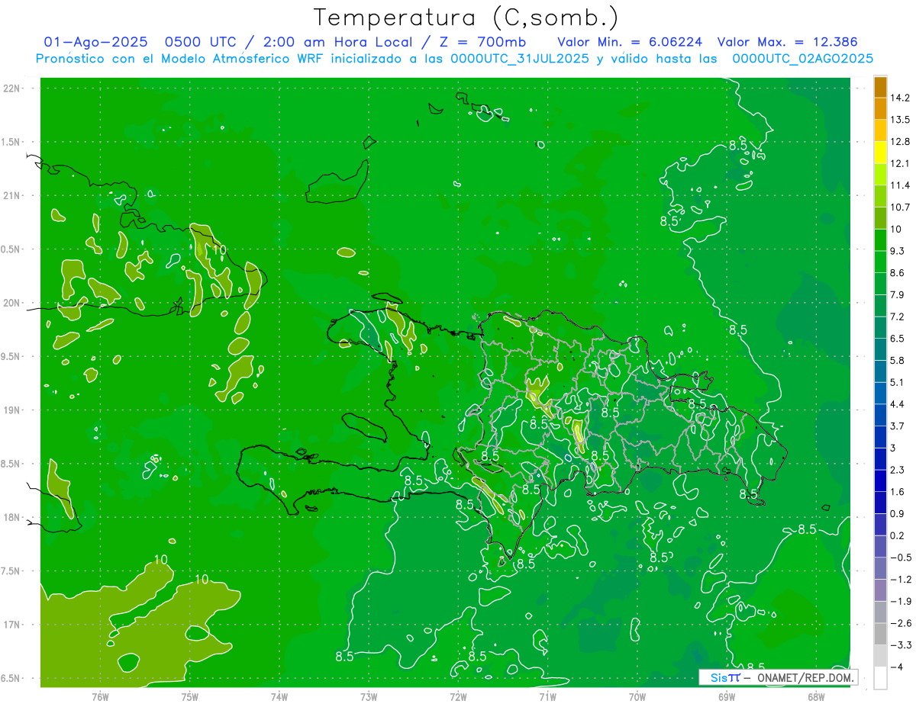Select the '68W' longitude axis label
The height and width of the screenshot is (707, 916).
tap(816, 697)
